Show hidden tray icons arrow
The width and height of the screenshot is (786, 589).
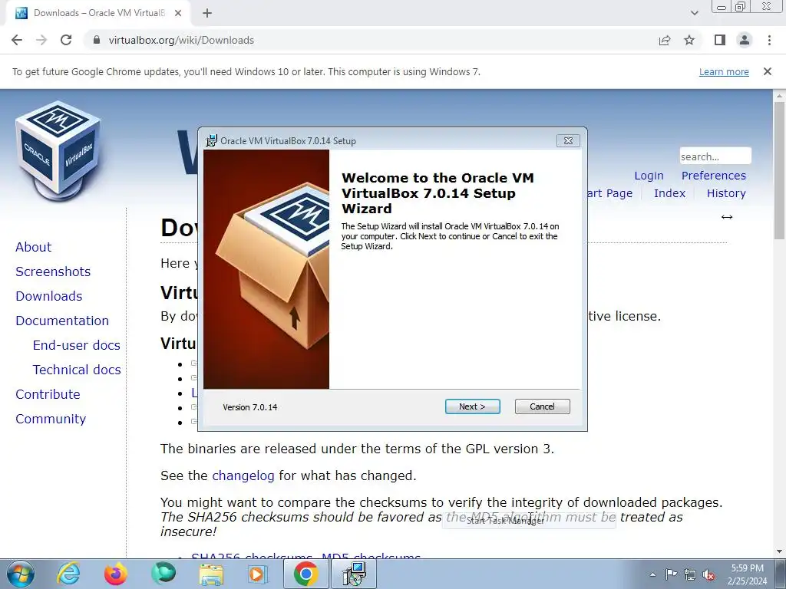pyautogui.click(x=652, y=574)
